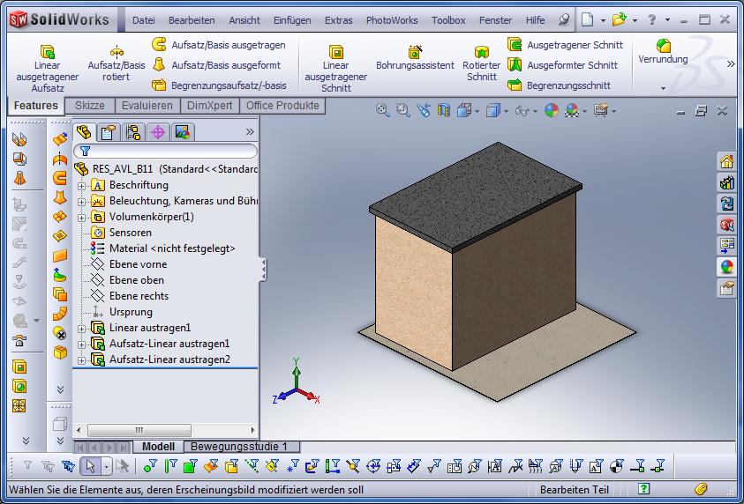744x504 pixels.
Task: Expand the Linear austragen1 feature
Action: coord(82,329)
